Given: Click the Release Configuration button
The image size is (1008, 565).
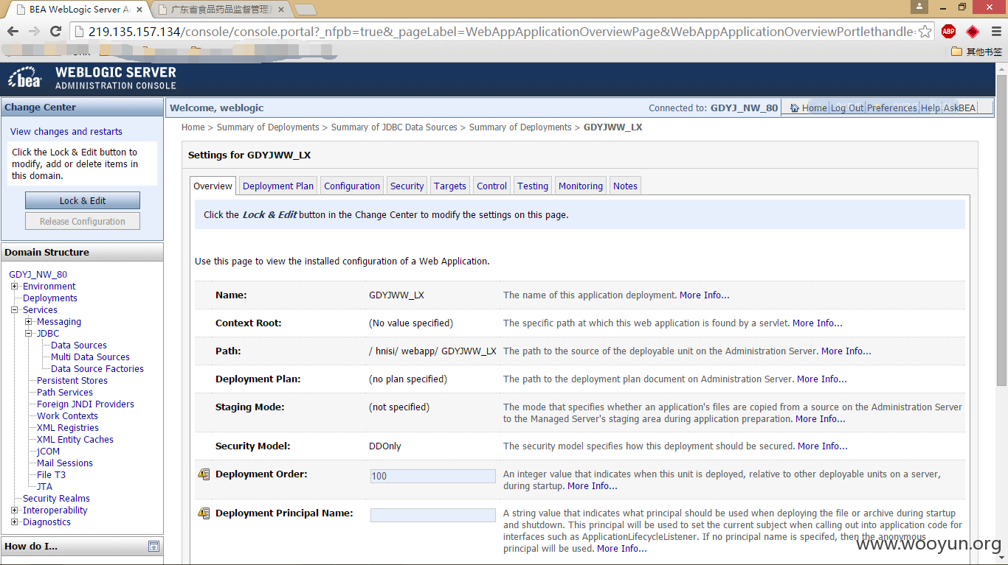Looking at the screenshot, I should [x=83, y=221].
